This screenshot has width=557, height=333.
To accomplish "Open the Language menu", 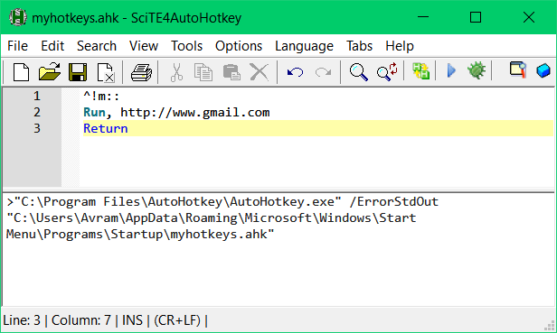I will (304, 46).
